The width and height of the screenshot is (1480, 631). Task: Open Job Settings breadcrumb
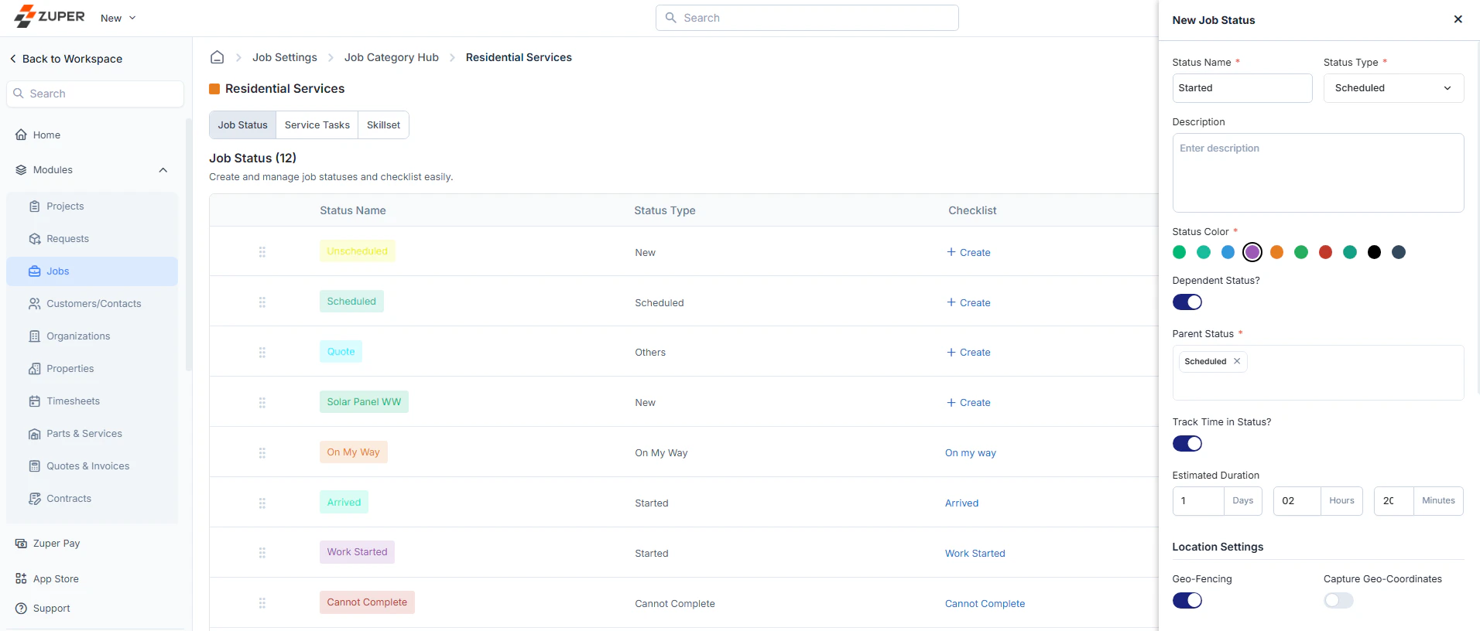tap(284, 57)
